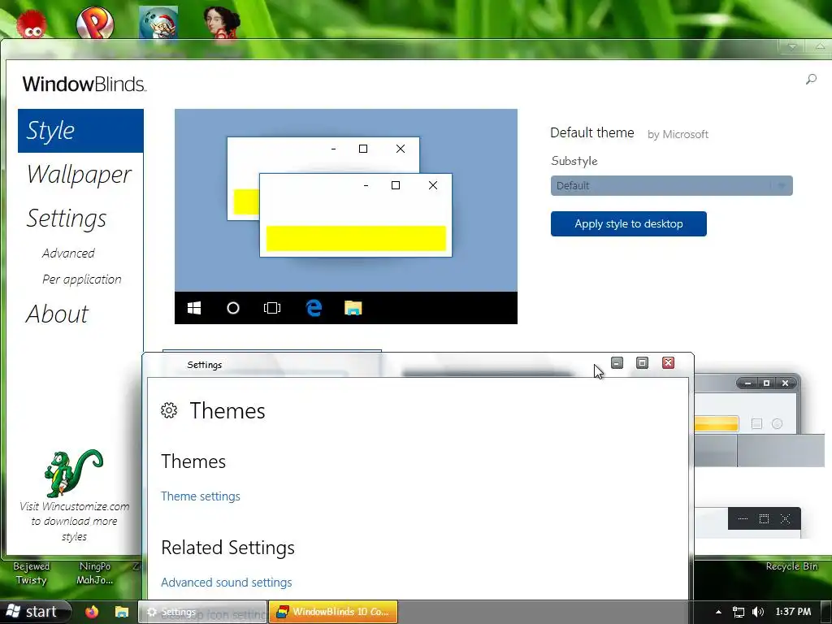
Task: Open the Style section in WindowBlinds
Action: pos(80,131)
